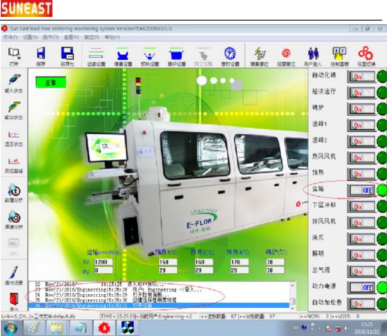This screenshot has height=336, width=387.
Task: Open the 复位(R) menu
Action: pos(92,37)
